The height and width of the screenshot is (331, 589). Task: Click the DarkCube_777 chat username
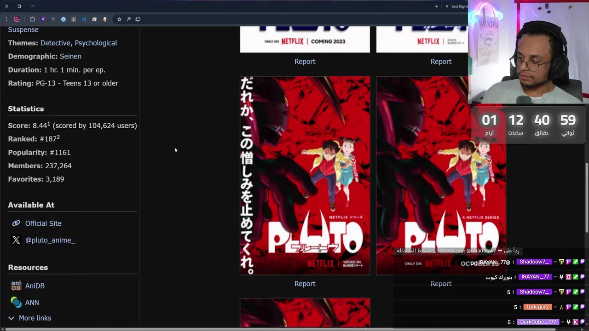coord(537,322)
